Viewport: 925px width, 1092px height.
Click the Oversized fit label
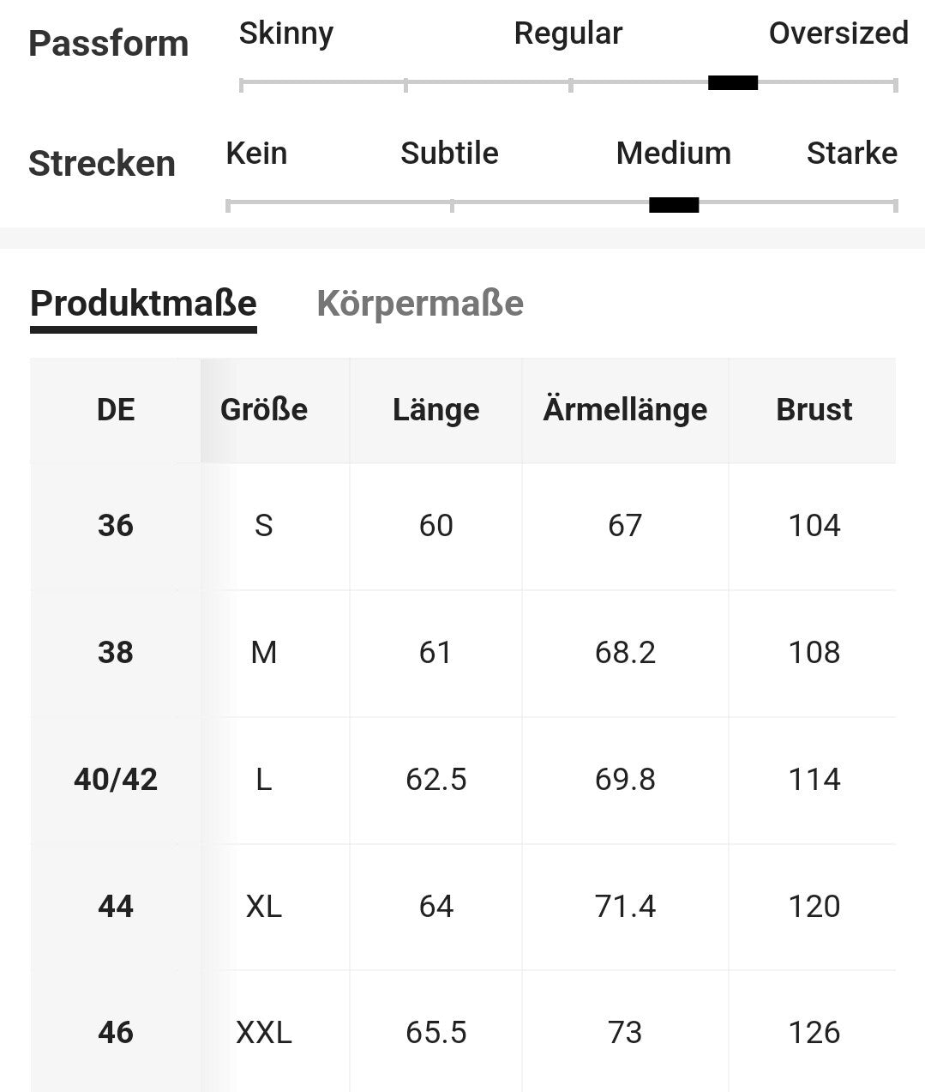click(838, 33)
